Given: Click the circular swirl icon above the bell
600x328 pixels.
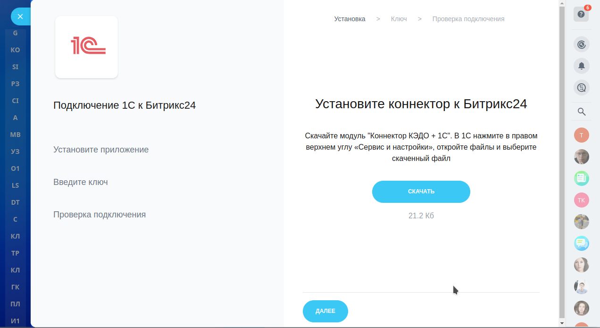Looking at the screenshot, I should pos(582,44).
